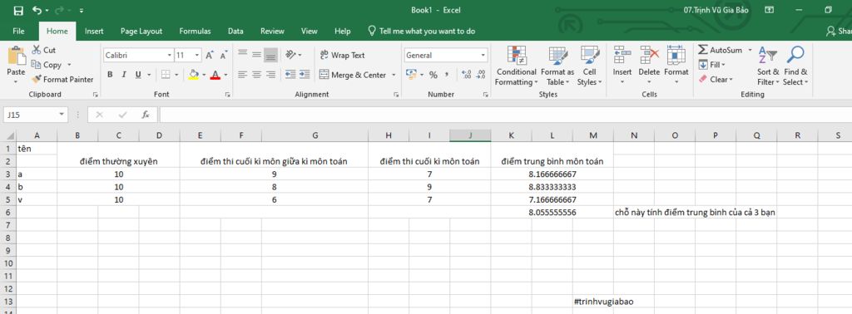Open Cell Styles gallery
This screenshot has height=314, width=852.
(x=590, y=66)
